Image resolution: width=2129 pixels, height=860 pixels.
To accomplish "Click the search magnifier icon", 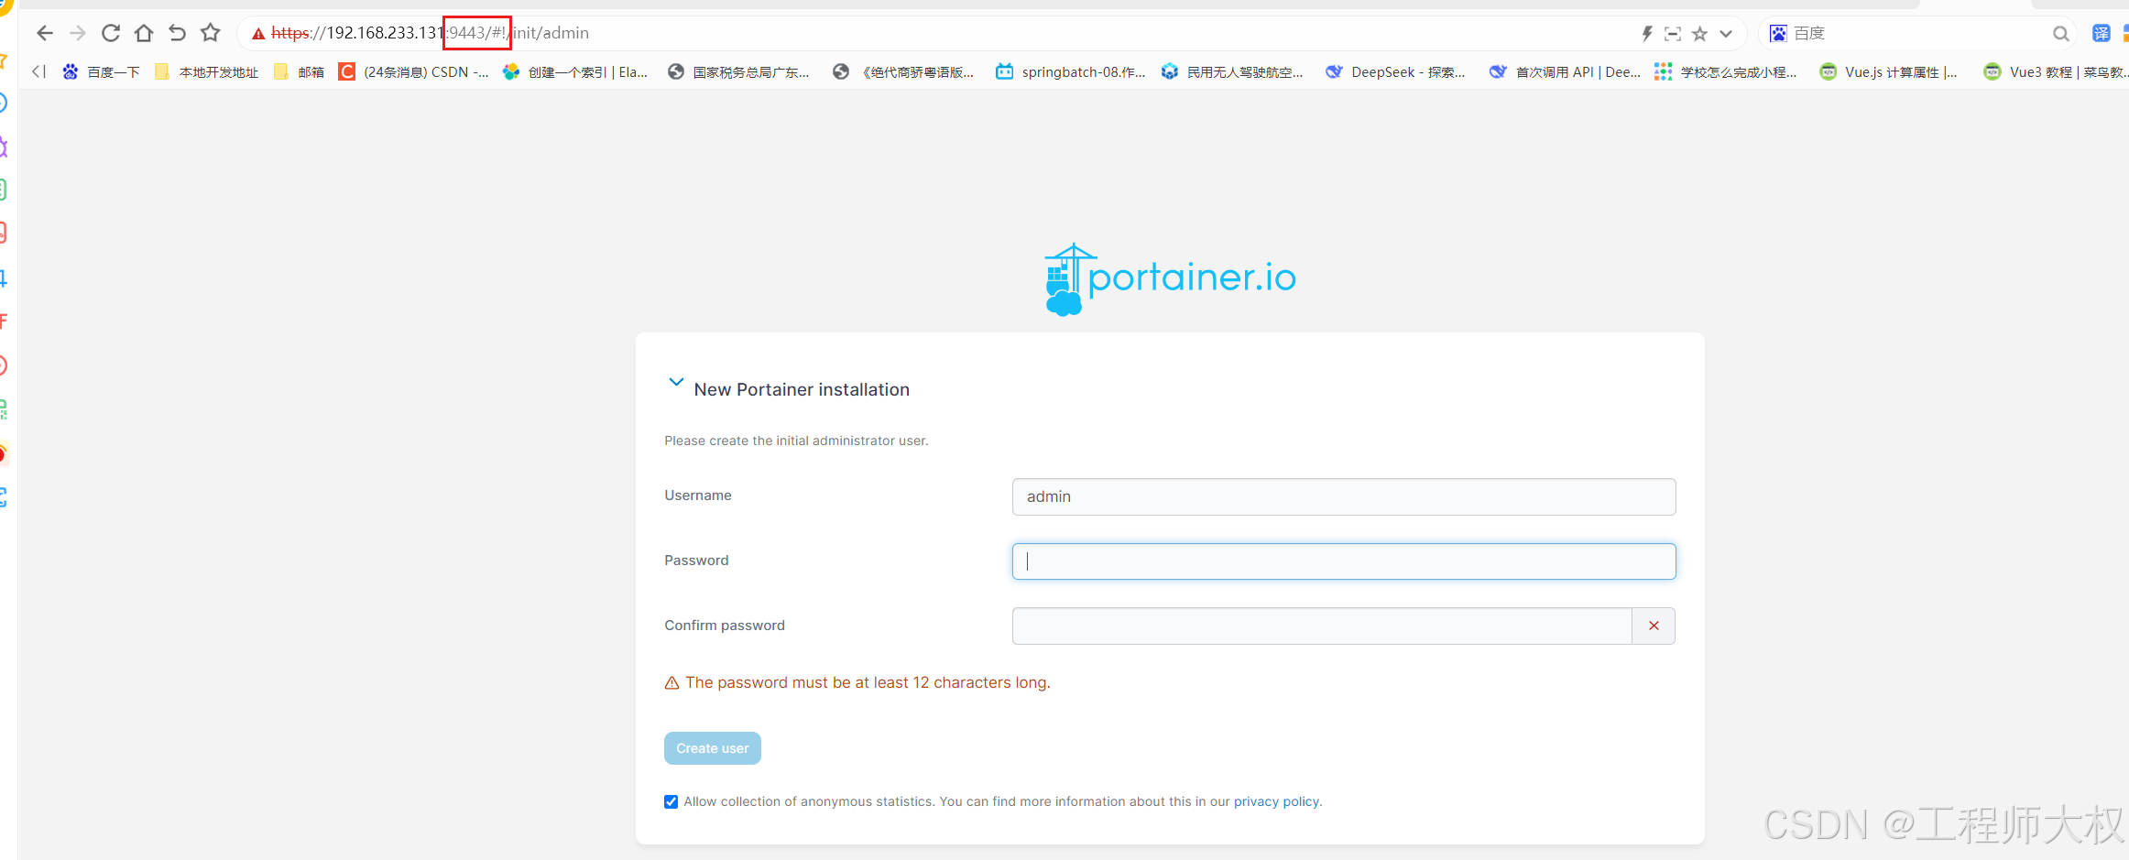I will point(2060,34).
